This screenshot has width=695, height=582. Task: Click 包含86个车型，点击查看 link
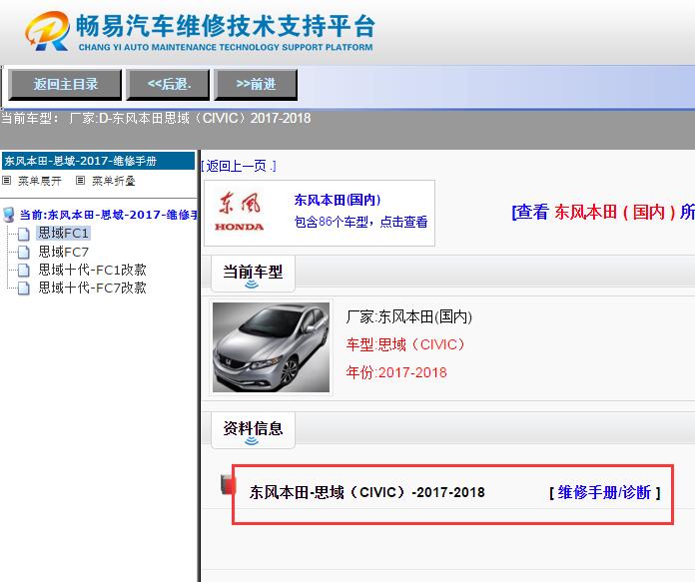tap(360, 222)
